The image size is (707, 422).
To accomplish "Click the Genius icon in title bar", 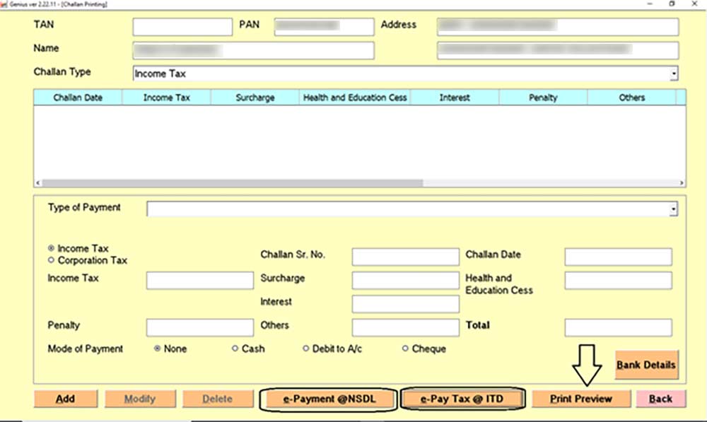I will (x=6, y=4).
